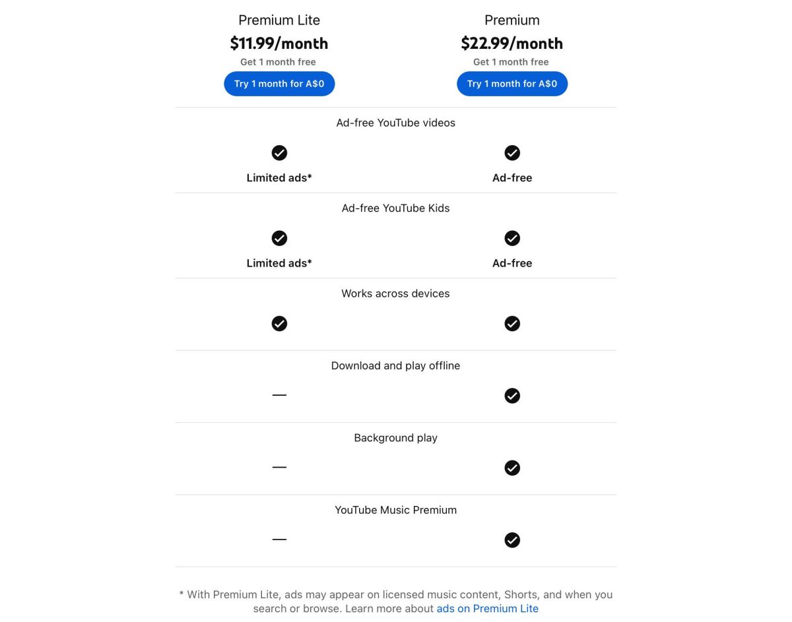Click the checkmark under Premium for ad-free videos

click(x=512, y=152)
